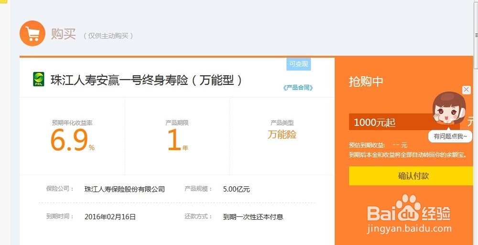This screenshot has width=478, height=245.
Task: Click the 1000元起 amount input field
Action: 404,122
